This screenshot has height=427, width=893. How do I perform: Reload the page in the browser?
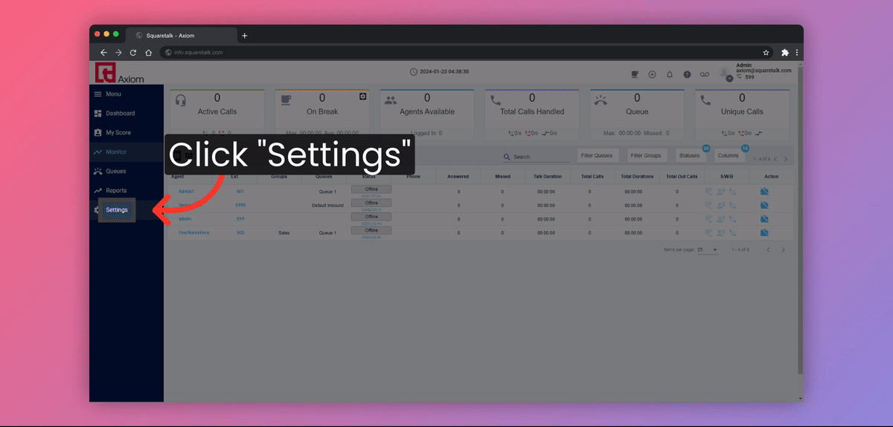(x=133, y=53)
